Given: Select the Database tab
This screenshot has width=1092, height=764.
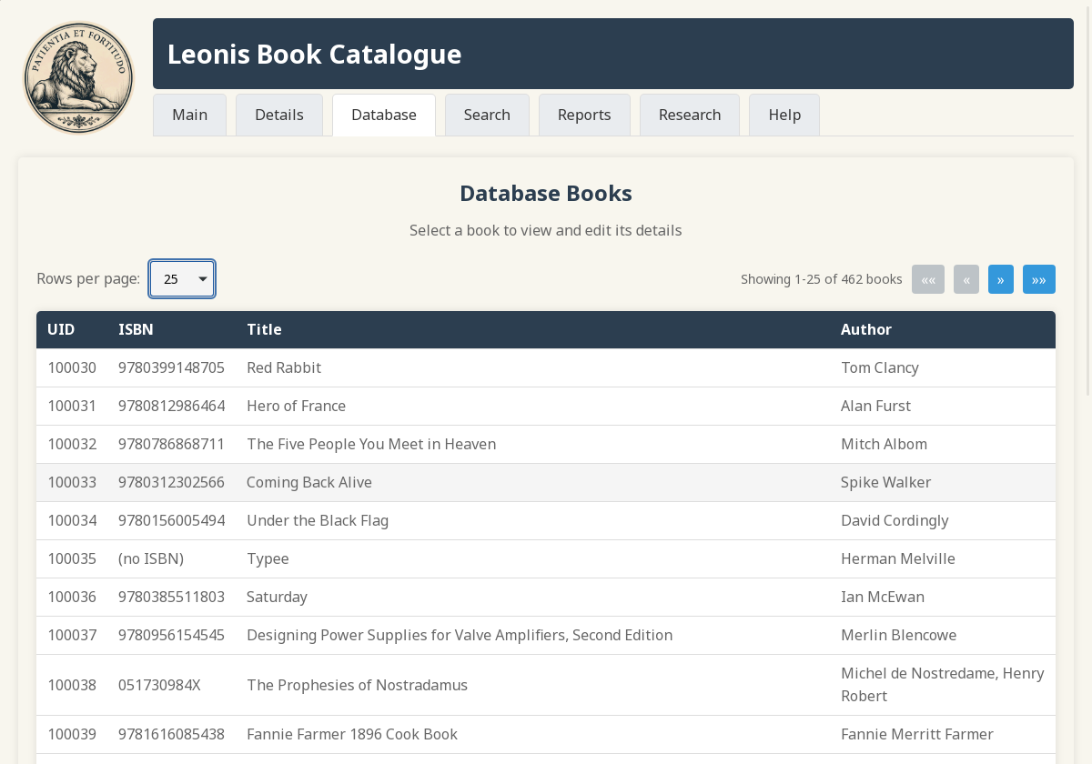Looking at the screenshot, I should 384,115.
